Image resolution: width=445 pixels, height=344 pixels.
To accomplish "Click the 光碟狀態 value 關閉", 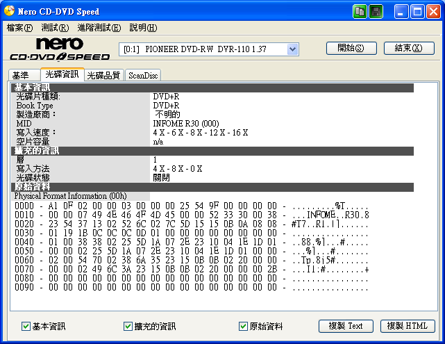I will [161, 178].
